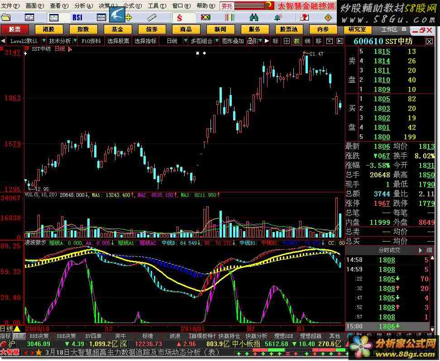
Task: Click the RSI indicator toolbar icon
Action: [x=77, y=18]
